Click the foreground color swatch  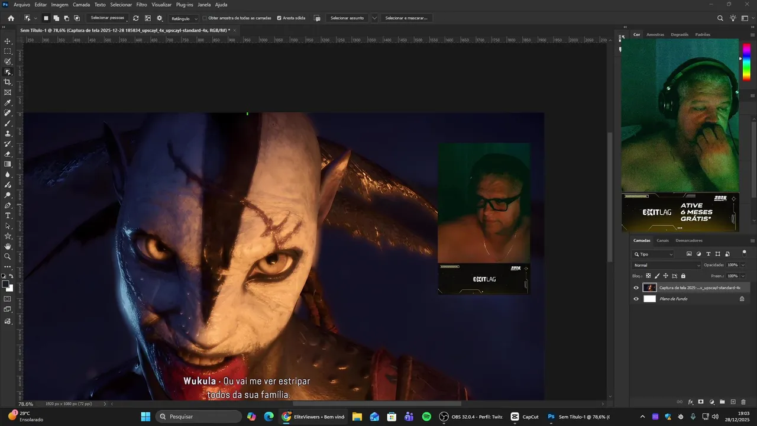pos(6,285)
